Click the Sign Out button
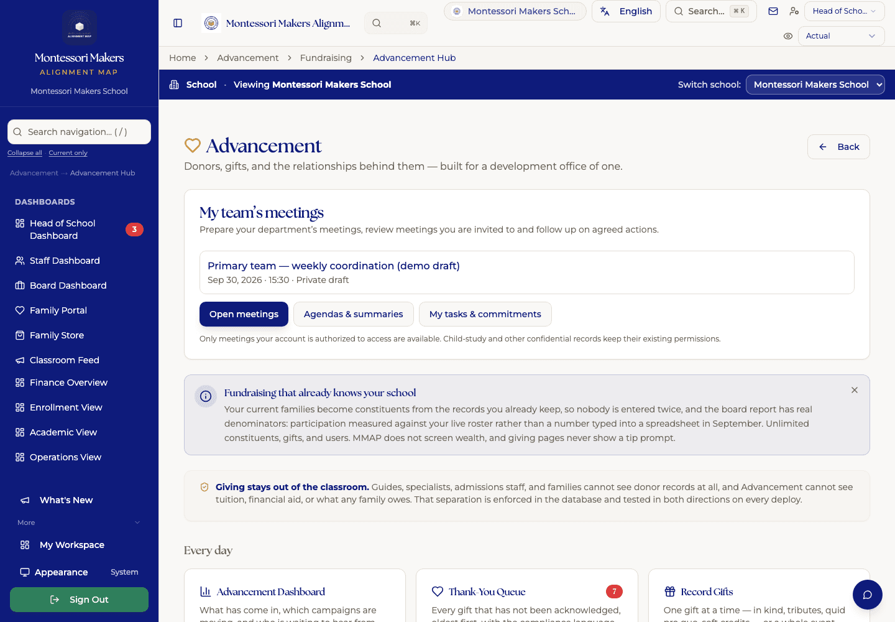This screenshot has height=622, width=895. [79, 600]
